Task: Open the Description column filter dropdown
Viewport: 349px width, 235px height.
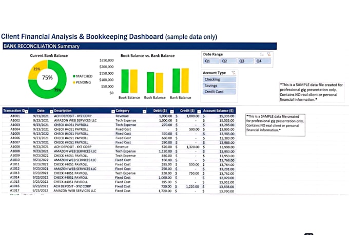Action: [113, 111]
